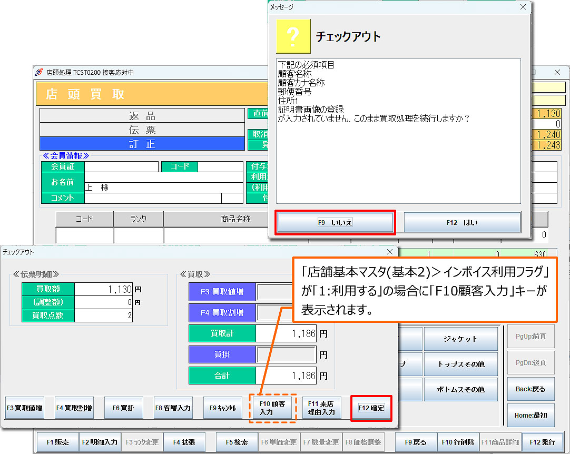Confirm with F12 はい button

click(x=462, y=222)
